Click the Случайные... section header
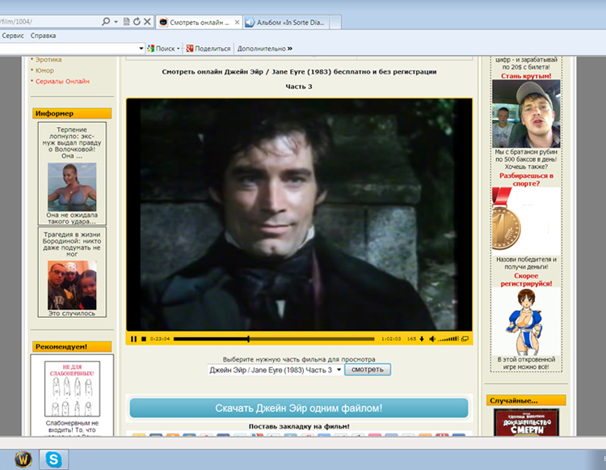Image resolution: width=606 pixels, height=470 pixels. (526, 400)
